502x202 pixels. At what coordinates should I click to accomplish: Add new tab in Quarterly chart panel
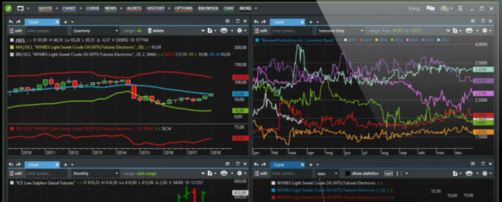click(x=65, y=22)
